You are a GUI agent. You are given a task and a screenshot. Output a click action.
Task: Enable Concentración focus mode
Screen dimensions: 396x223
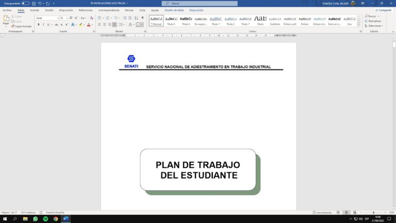coord(322,212)
